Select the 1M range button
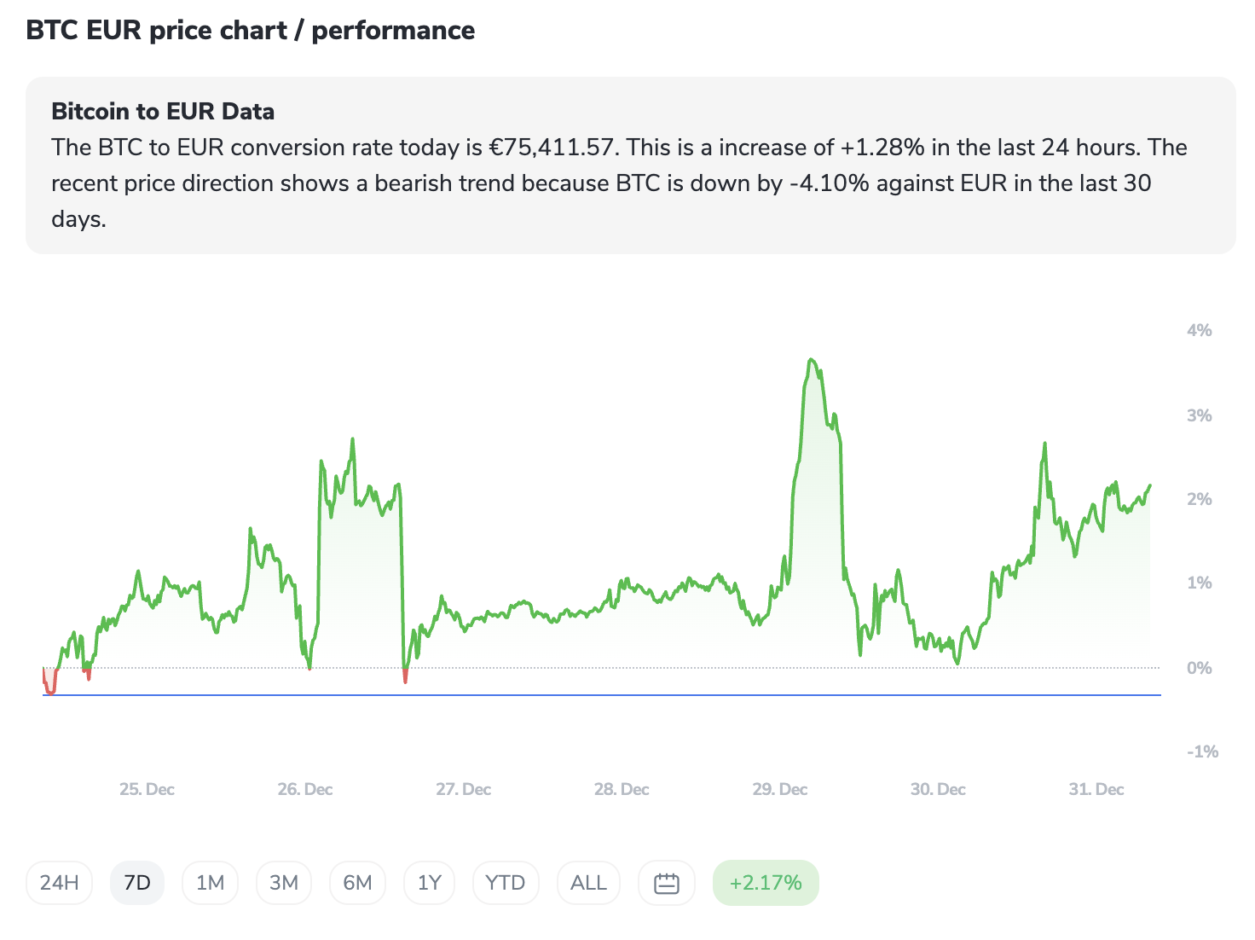The image size is (1255, 940). [x=210, y=883]
